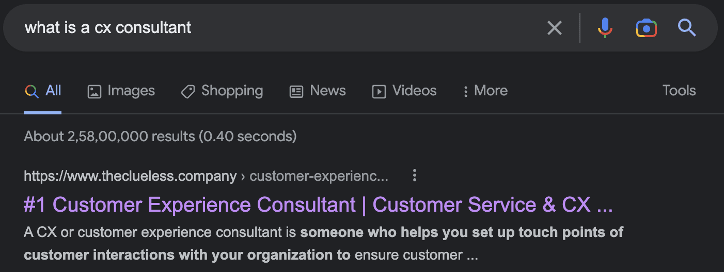Open the Videos tab label
The width and height of the screenshot is (724, 272).
414,91
